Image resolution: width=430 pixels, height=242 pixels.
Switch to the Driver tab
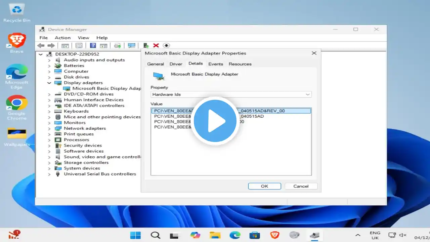coord(176,64)
